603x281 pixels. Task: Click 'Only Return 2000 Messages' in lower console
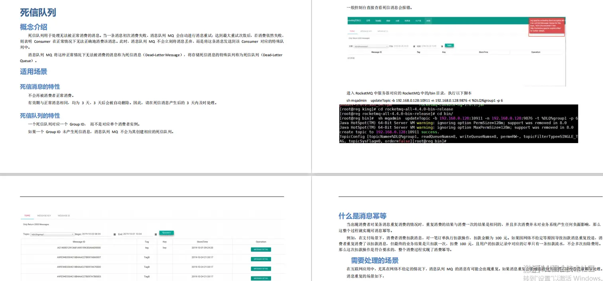[x=36, y=224]
